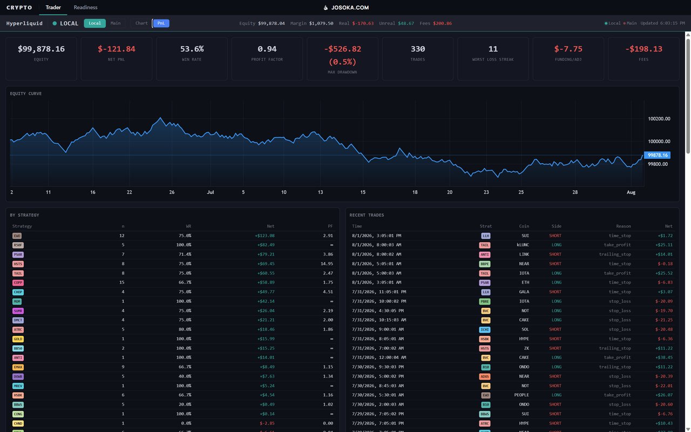This screenshot has height=432, width=691.
Task: Click the DMCT strategy badge
Action: click(x=18, y=320)
